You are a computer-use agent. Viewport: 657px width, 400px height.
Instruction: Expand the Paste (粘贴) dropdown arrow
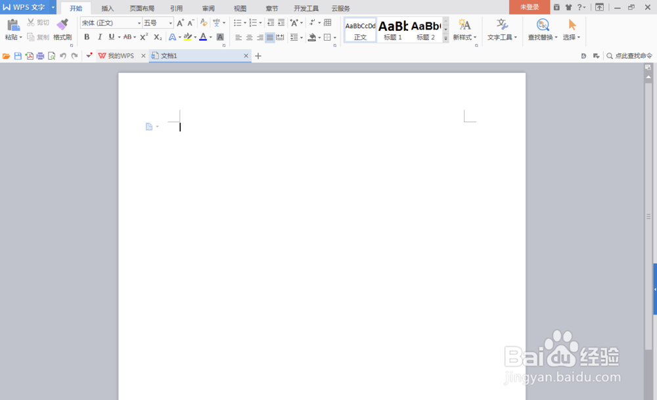click(20, 37)
